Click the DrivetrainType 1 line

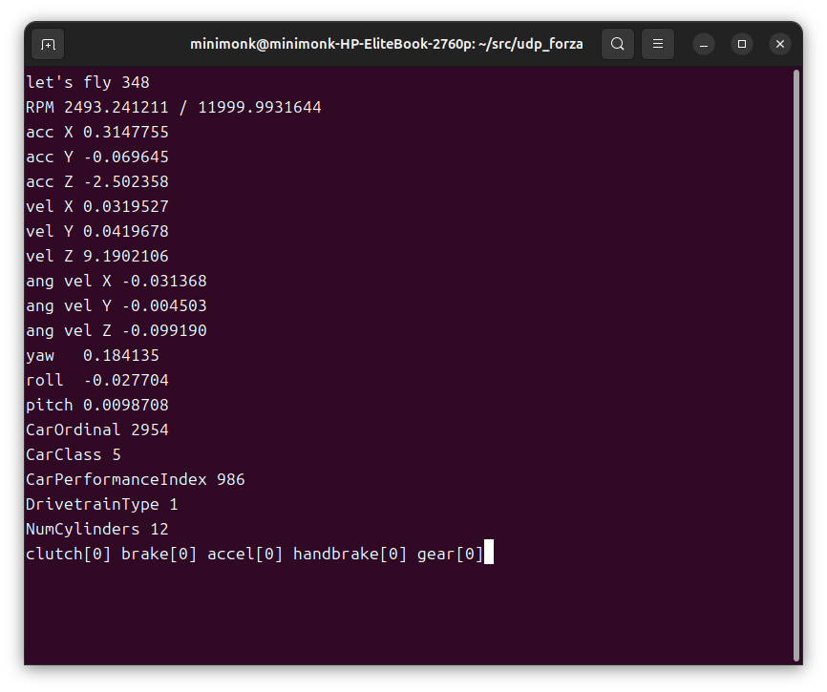pos(102,504)
